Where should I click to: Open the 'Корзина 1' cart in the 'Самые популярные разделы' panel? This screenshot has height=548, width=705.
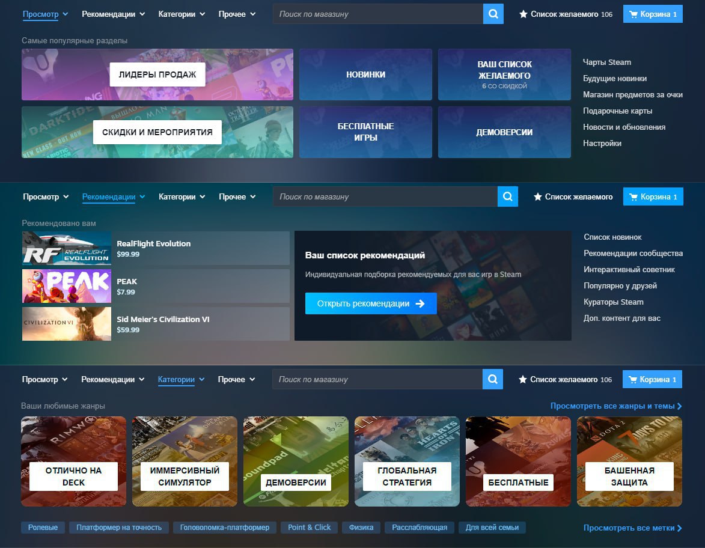(x=653, y=14)
